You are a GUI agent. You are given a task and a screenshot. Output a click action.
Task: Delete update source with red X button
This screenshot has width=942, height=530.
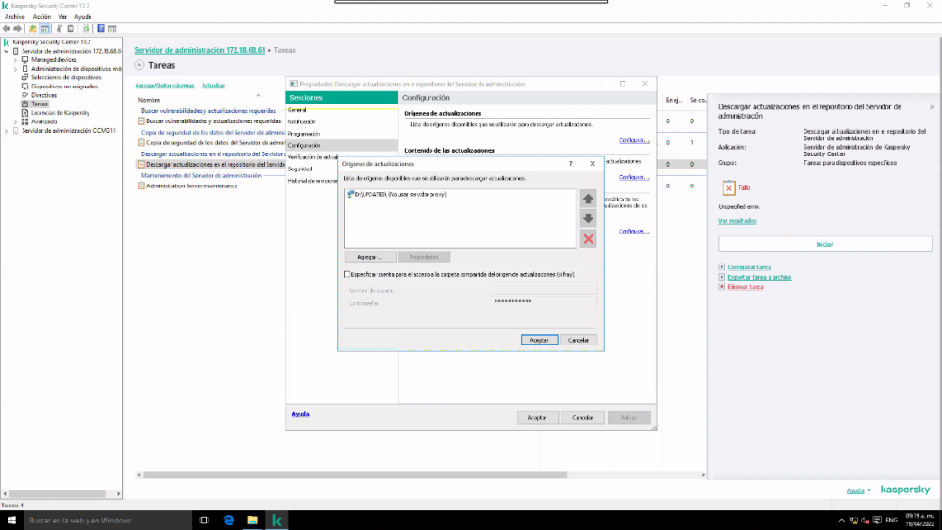point(588,239)
